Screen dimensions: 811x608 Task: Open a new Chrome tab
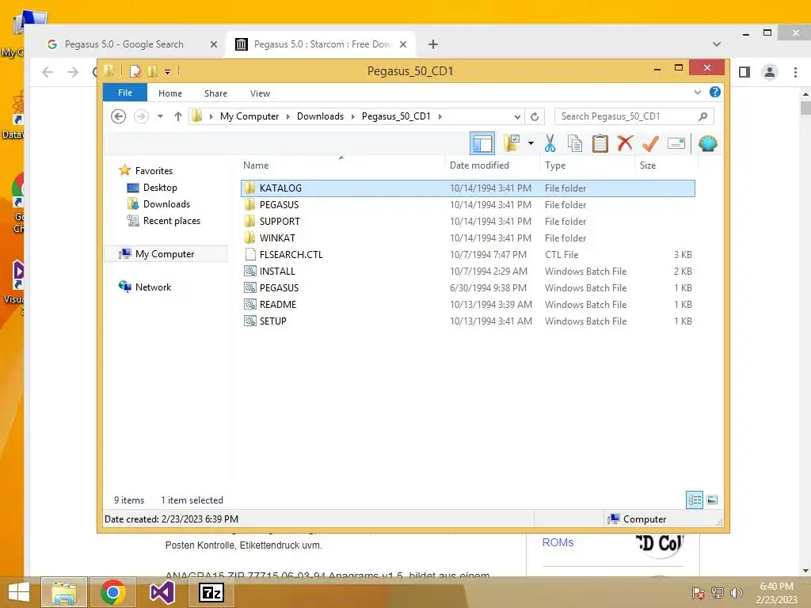click(x=433, y=44)
